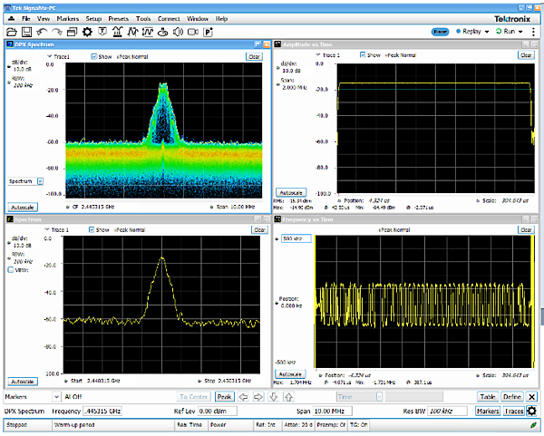Viewport: 544px width, 436px height.
Task: Click Autoscale in DPX Spectrum panel
Action: [x=22, y=208]
